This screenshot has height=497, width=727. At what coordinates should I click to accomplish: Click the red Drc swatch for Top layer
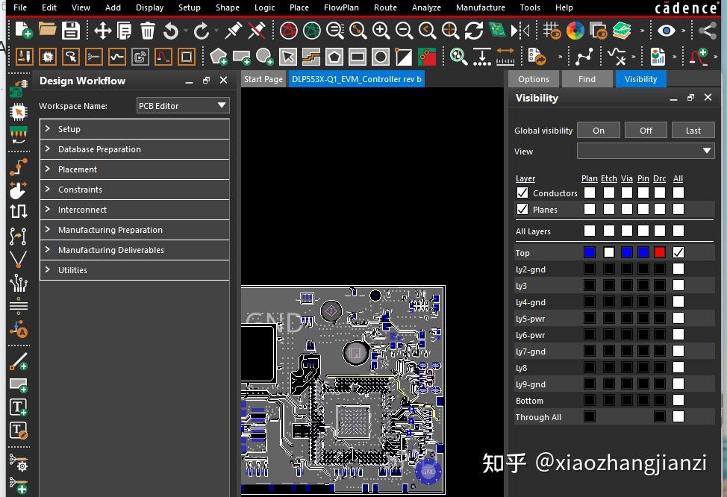(x=659, y=252)
